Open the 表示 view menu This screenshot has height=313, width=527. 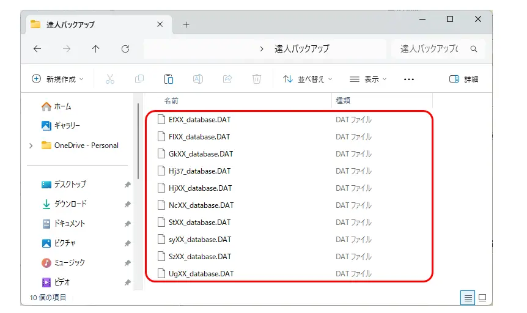368,79
